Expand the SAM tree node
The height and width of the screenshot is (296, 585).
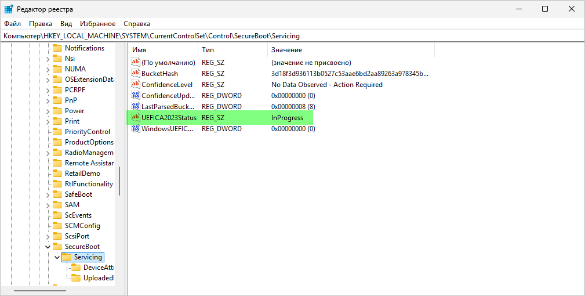48,205
